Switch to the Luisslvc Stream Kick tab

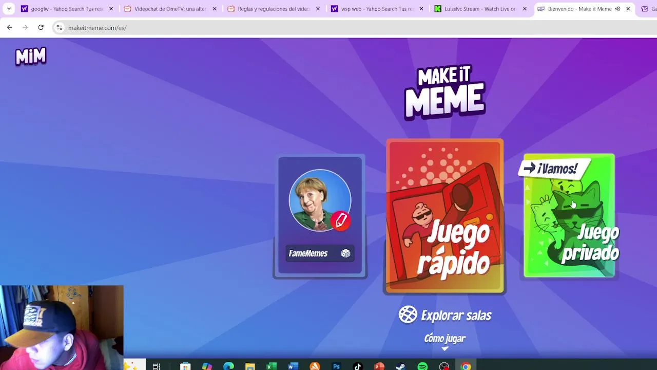(480, 9)
